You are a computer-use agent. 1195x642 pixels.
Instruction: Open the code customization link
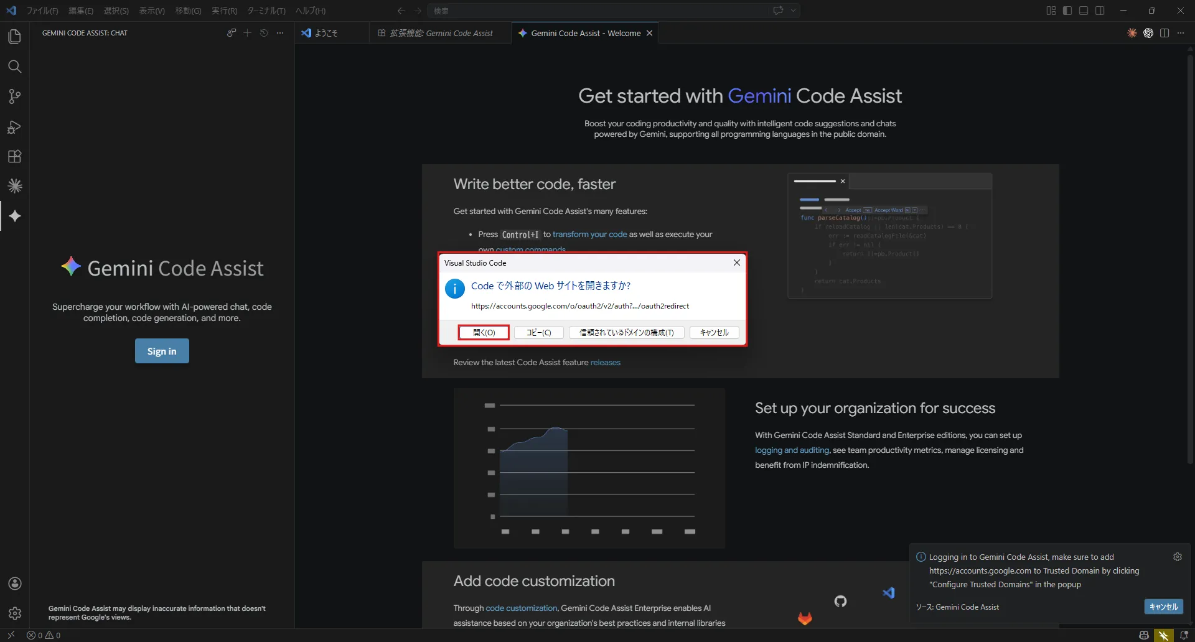click(x=521, y=608)
